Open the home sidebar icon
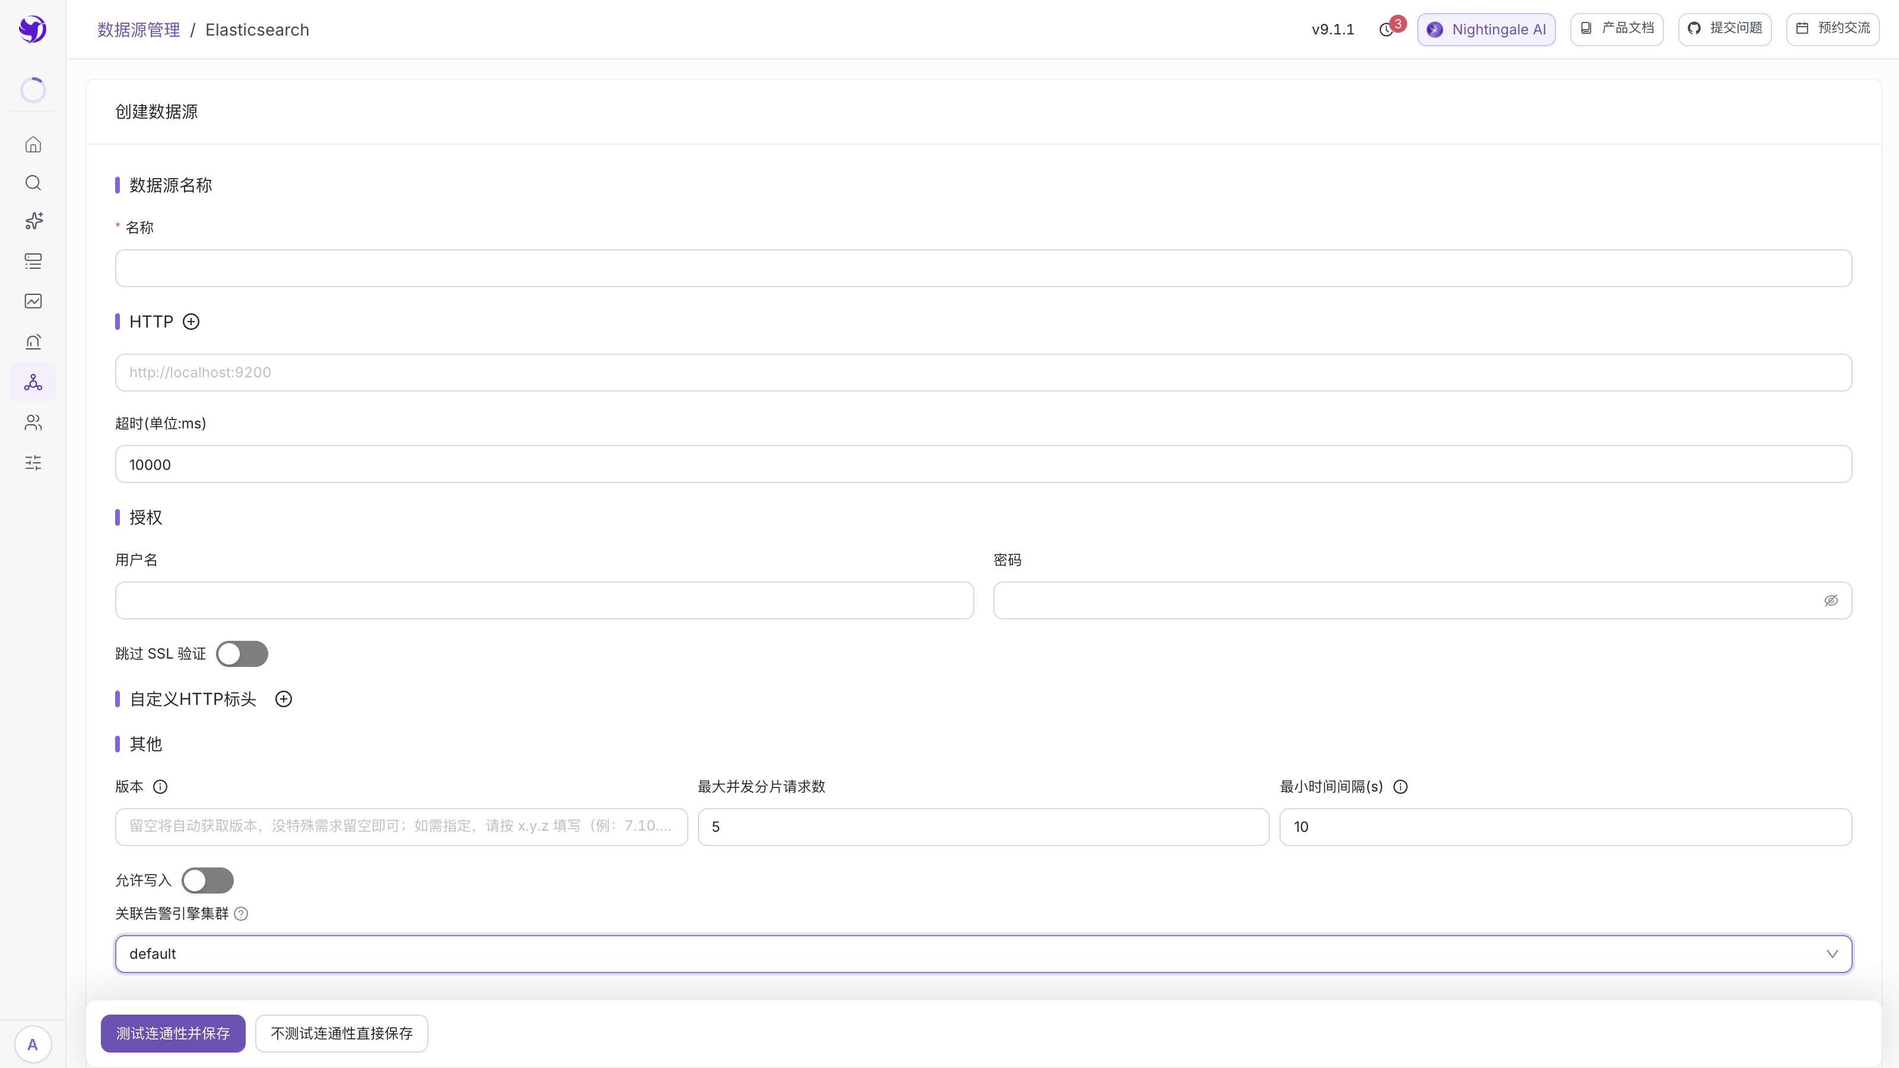This screenshot has height=1068, width=1899. coord(33,144)
